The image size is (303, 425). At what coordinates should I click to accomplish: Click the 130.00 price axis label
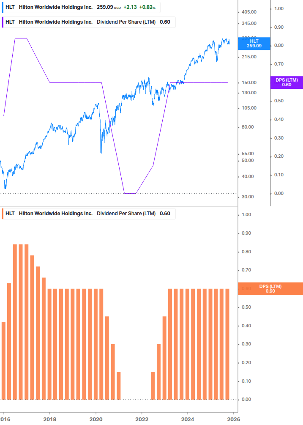(x=249, y=93)
